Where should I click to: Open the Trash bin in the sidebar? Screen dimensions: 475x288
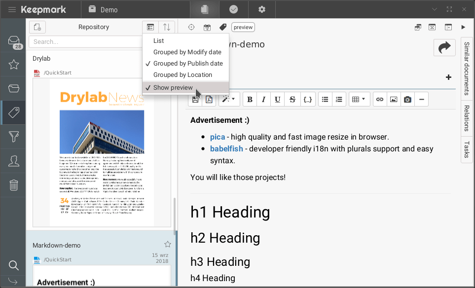click(x=13, y=185)
